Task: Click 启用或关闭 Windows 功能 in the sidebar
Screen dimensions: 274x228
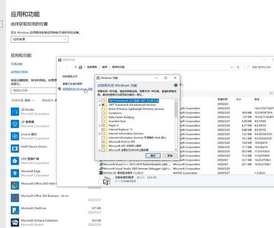Action: (74, 89)
